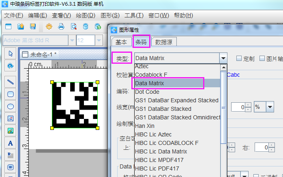283x177 pixels.
Task: Increase the value left of % with up spinner
Action: point(248,105)
